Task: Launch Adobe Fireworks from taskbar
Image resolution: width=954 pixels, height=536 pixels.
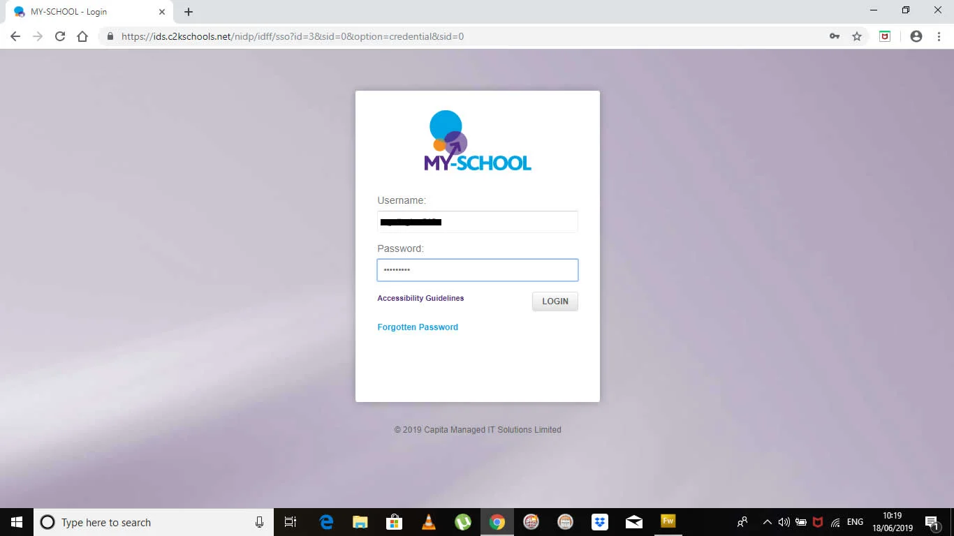Action: [668, 522]
